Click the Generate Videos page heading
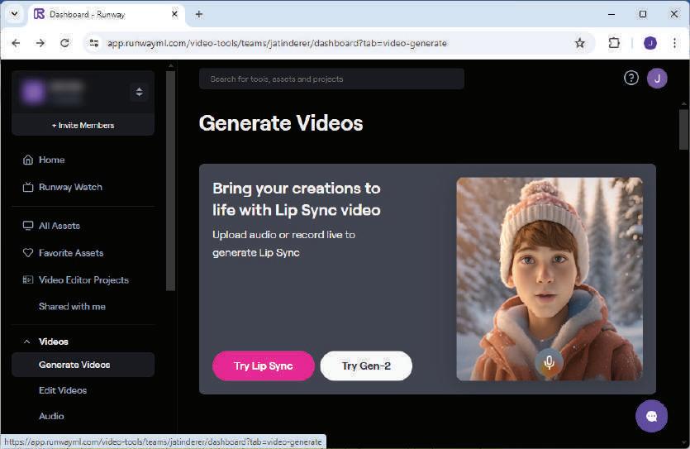Screen dimensions: 690x449 [x=281, y=123]
